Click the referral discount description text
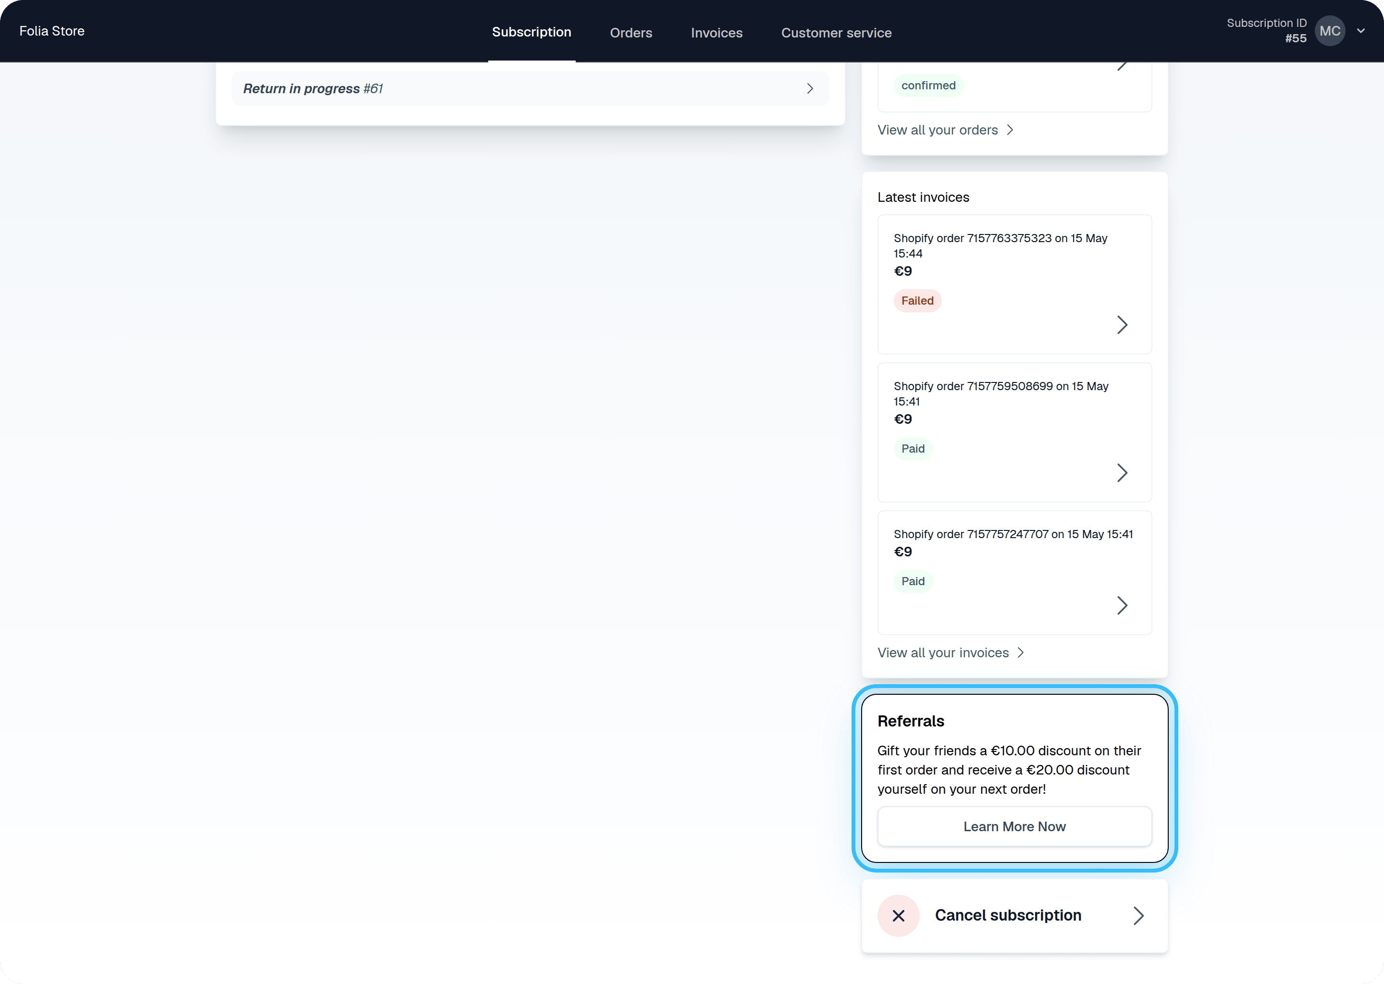1384x984 pixels. [1009, 770]
